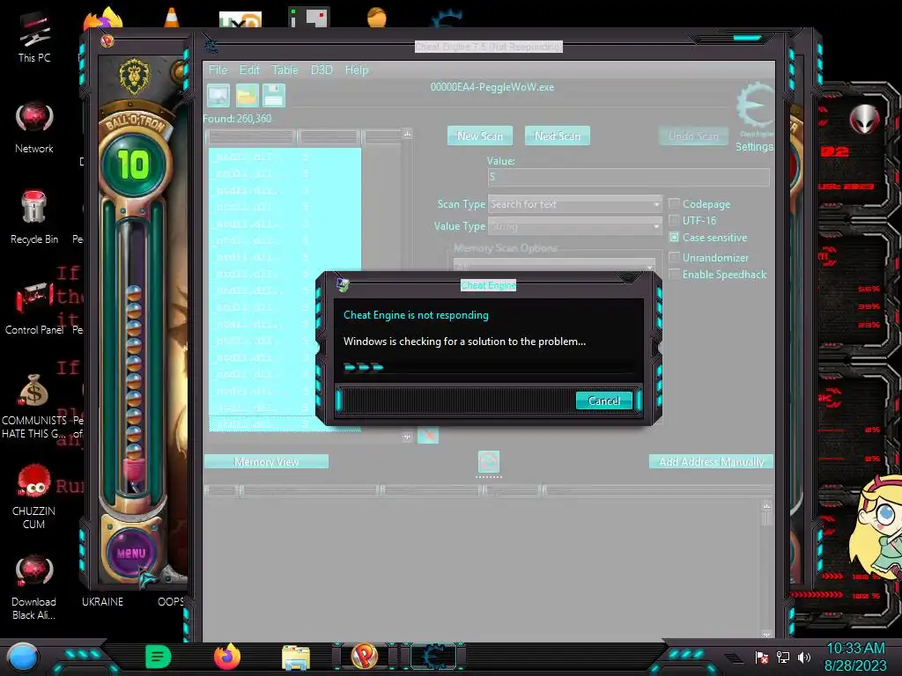Open the Network desktop icon
The width and height of the screenshot is (902, 676).
tap(34, 128)
